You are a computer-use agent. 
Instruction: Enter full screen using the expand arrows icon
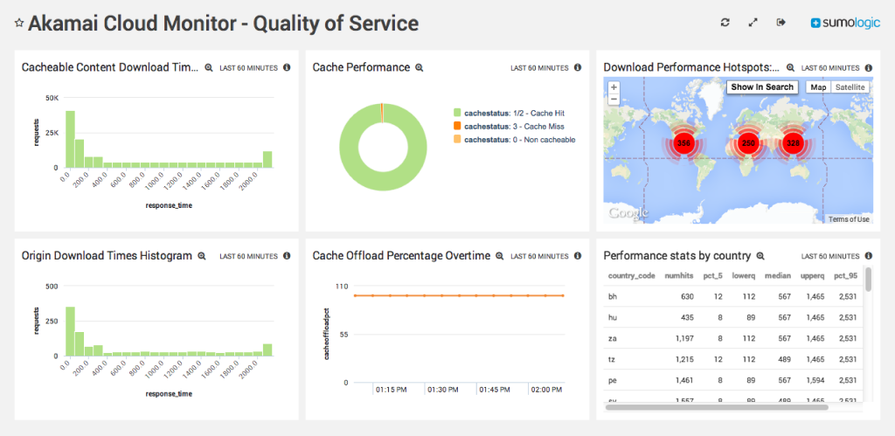(x=753, y=22)
